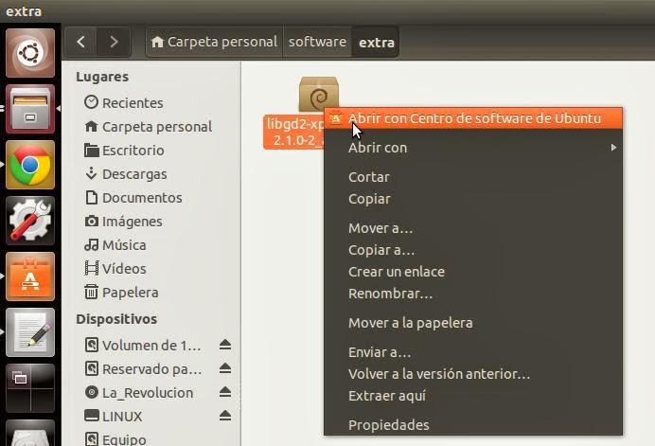Click the LINUX drive icon
This screenshot has height=446, width=655.
click(x=91, y=416)
